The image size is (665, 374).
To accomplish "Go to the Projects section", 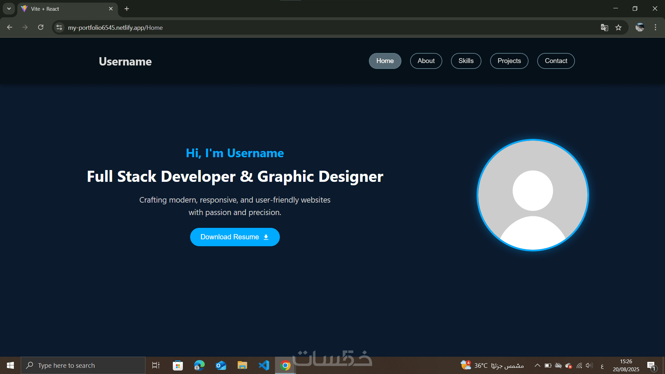I will pyautogui.click(x=509, y=61).
